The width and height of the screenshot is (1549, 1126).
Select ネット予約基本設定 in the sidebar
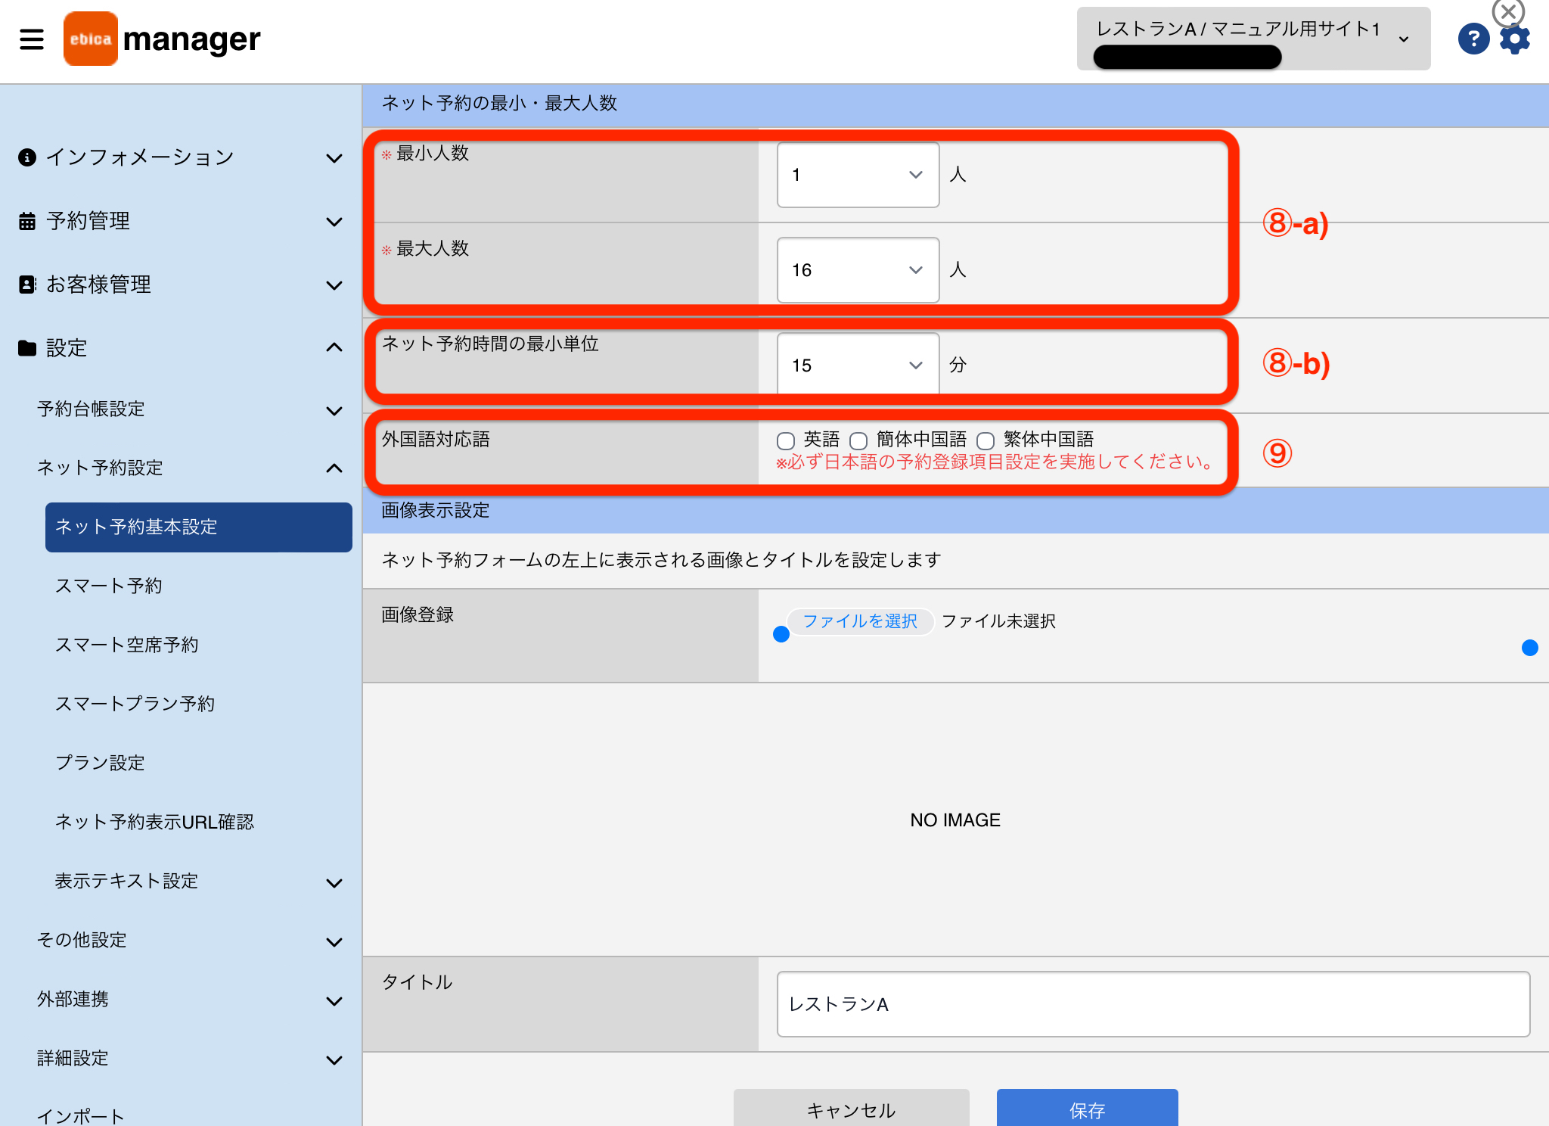click(199, 527)
